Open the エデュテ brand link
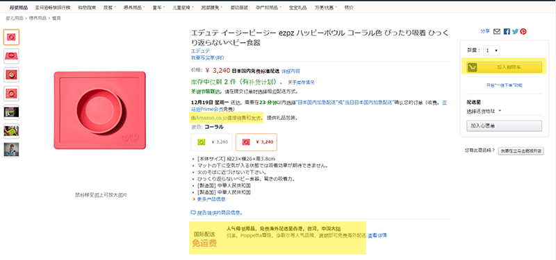Image resolution: width=556 pixels, height=260 pixels. (x=200, y=51)
